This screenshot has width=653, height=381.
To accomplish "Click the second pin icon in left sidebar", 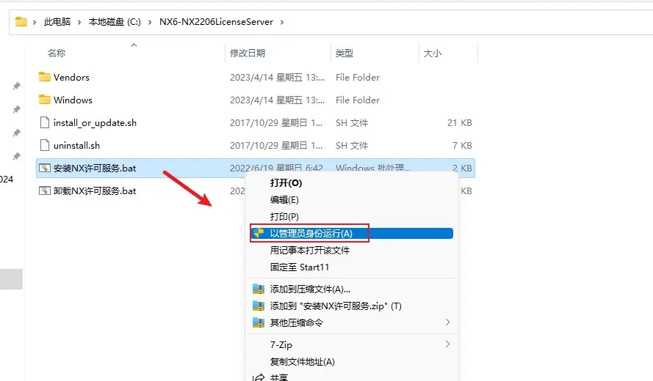I will (x=16, y=109).
